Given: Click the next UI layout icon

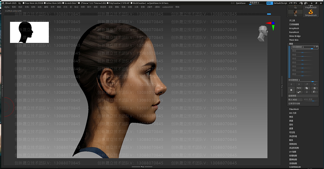Looking at the screenshot, I should [x=295, y=3].
